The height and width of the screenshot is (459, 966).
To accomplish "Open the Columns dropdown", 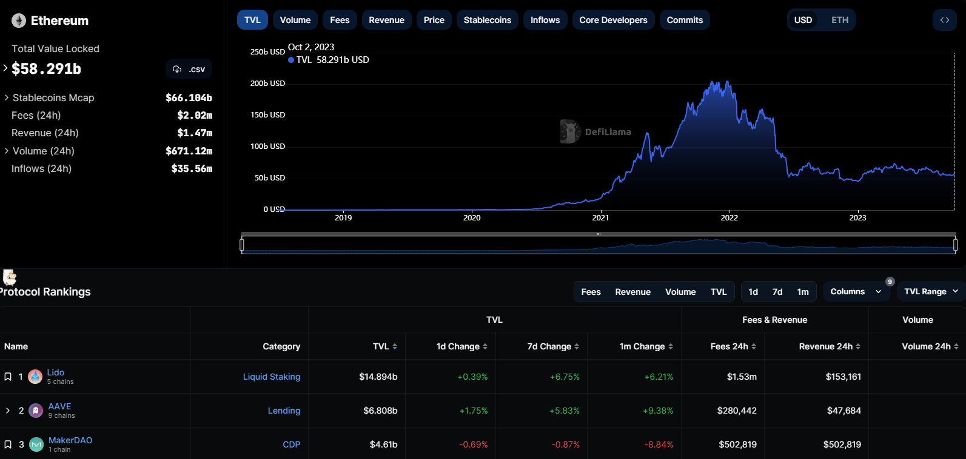I will coord(855,291).
